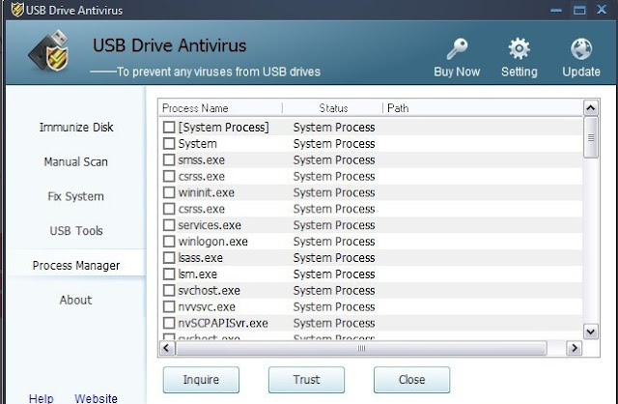
Task: Click the scroll up arrow of process list
Action: (590, 107)
